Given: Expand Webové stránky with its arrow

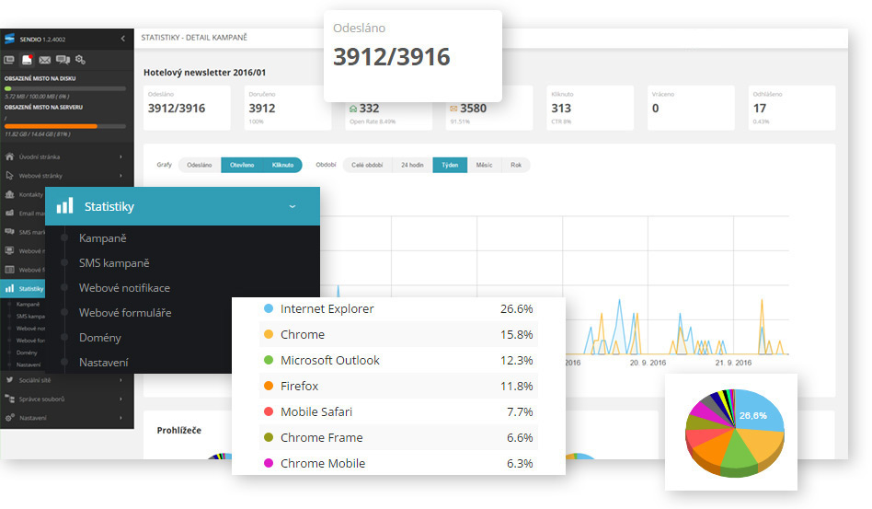Looking at the screenshot, I should coord(120,176).
